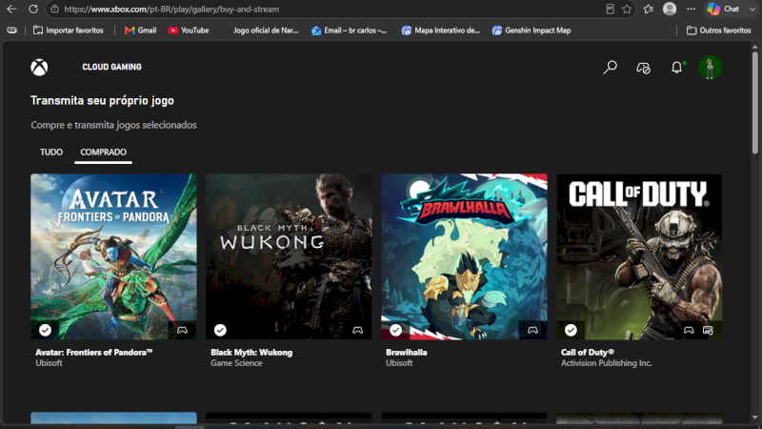Open the YouTube bookmark

click(189, 31)
